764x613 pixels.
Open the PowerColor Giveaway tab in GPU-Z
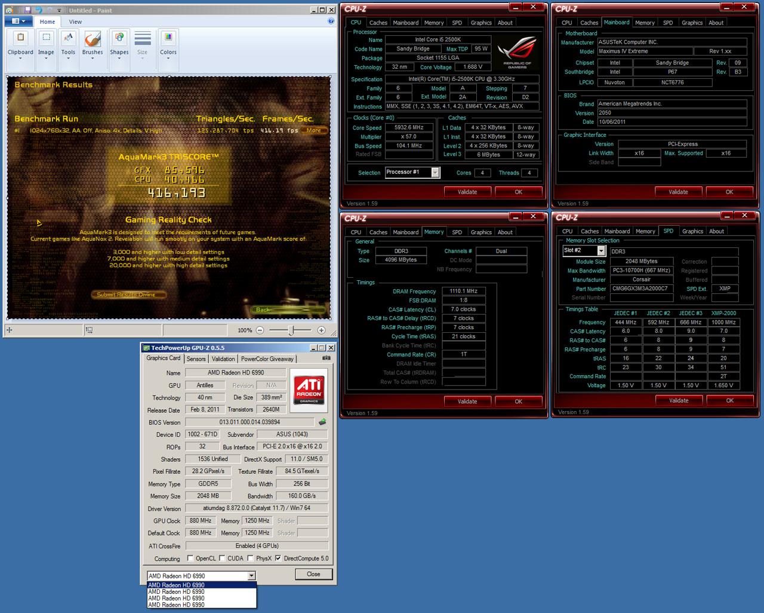click(x=267, y=359)
